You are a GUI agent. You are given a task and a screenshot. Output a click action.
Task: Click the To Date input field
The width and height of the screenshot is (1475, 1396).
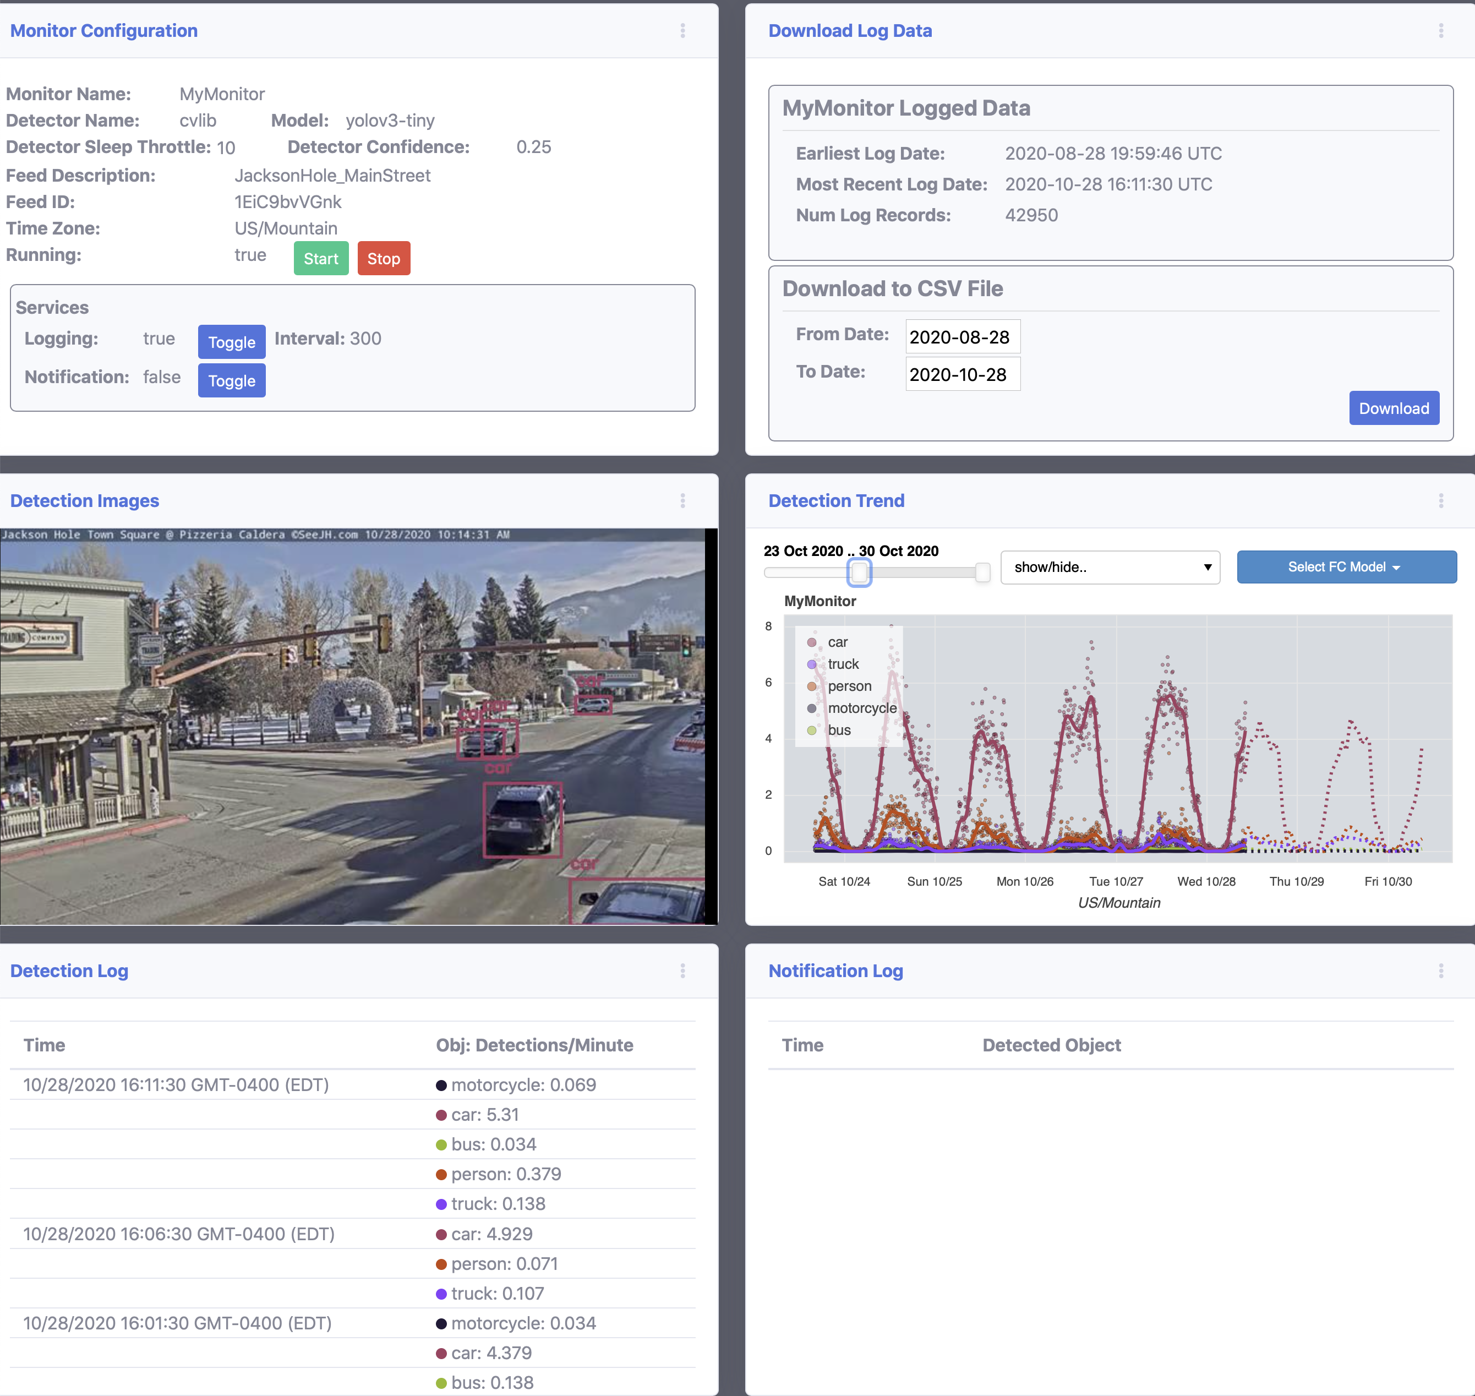click(x=962, y=374)
